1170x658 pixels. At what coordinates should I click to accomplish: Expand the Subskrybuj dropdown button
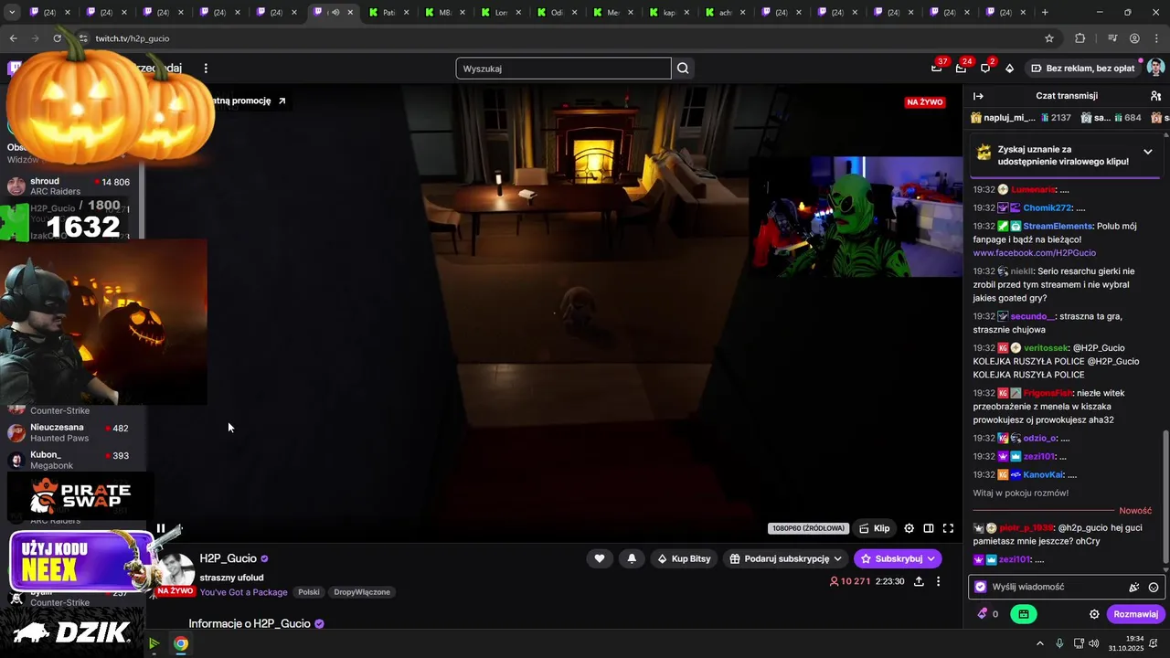(898, 558)
